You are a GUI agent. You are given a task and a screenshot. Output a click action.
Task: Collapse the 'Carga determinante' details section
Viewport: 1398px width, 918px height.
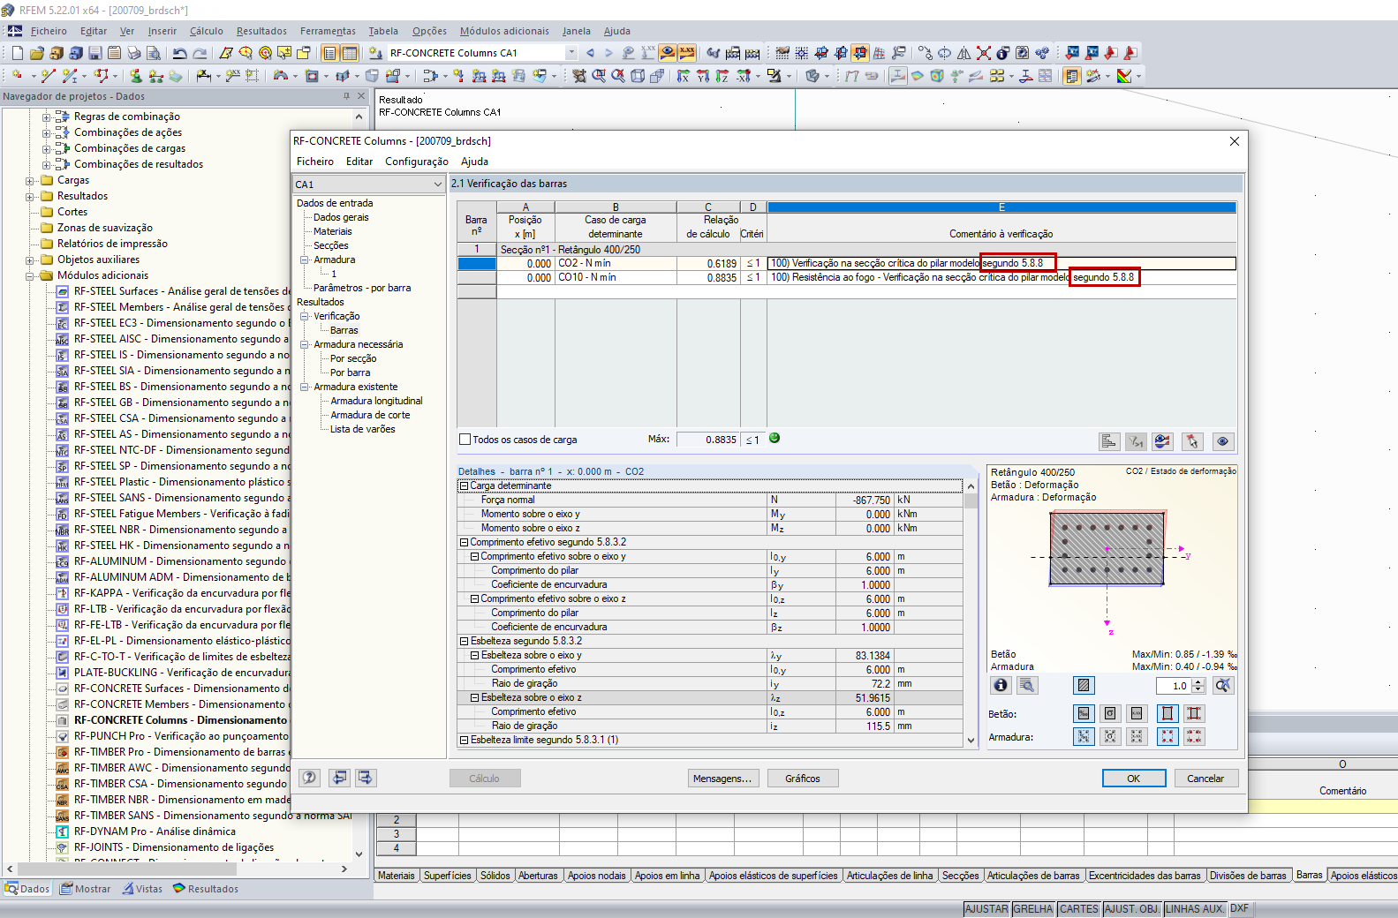point(464,485)
